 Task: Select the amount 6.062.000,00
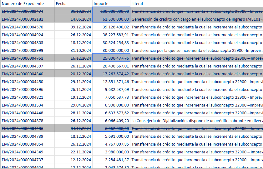point(111,129)
